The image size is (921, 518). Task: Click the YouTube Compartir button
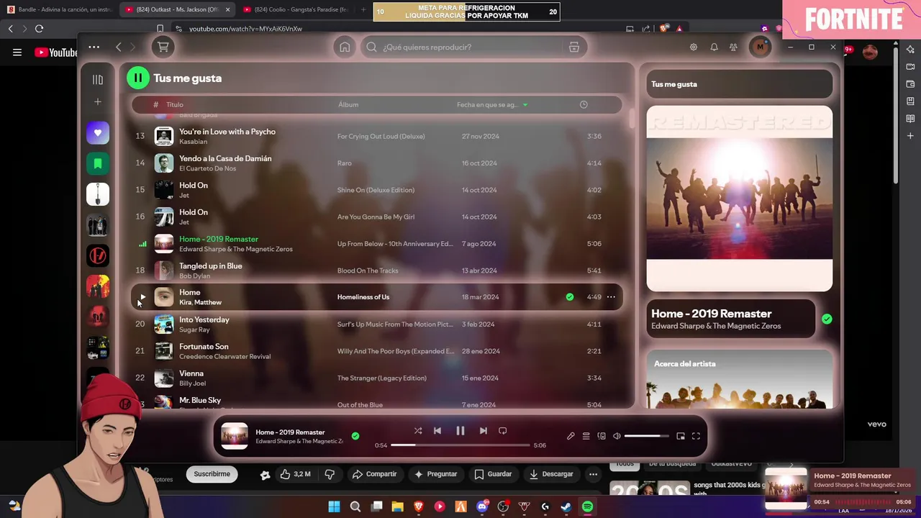pos(374,474)
